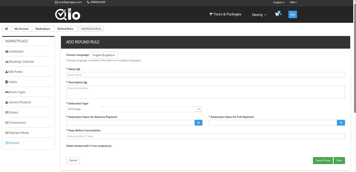
Task: Click the ADD REFUND RULE heading
Action: [x=83, y=42]
